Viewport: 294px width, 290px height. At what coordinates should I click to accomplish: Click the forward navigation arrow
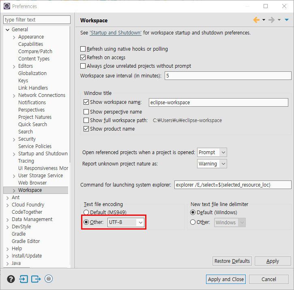pyautogui.click(x=272, y=20)
